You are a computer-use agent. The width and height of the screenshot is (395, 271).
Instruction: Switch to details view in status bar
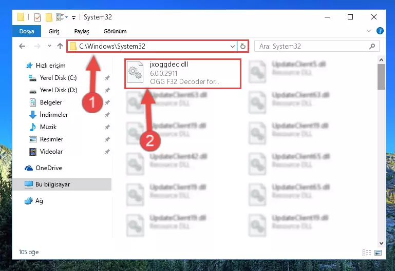(367, 253)
